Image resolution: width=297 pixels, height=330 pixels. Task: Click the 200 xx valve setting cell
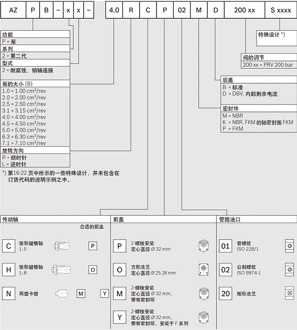(x=244, y=10)
